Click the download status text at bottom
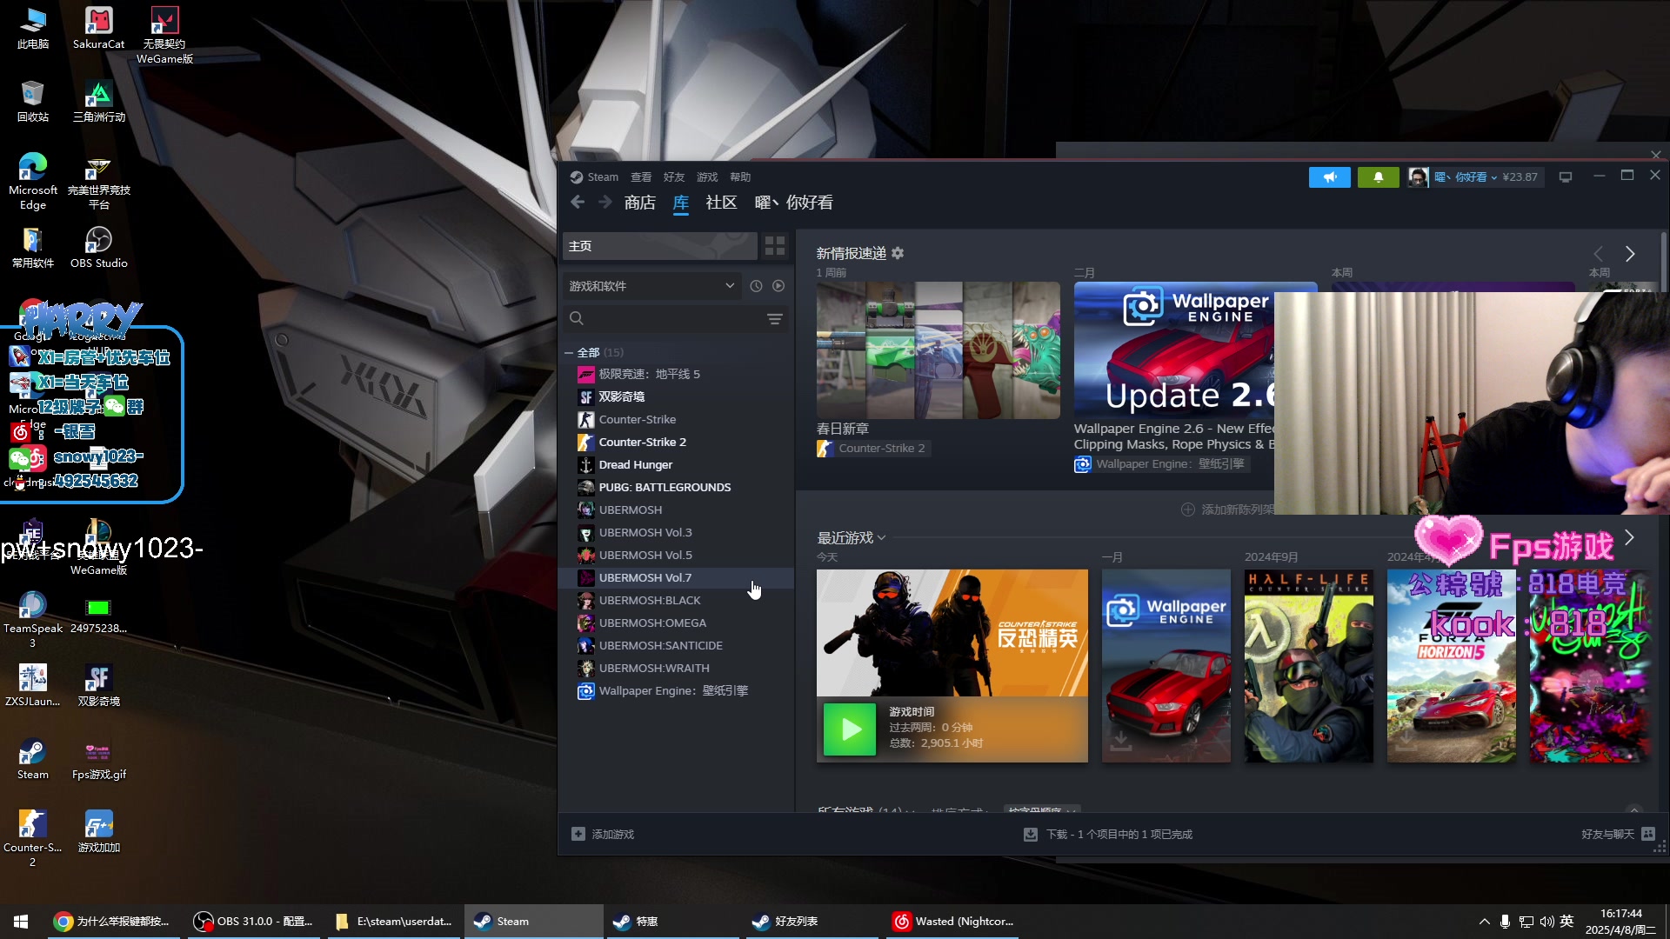Viewport: 1670px width, 939px height. point(1119,834)
